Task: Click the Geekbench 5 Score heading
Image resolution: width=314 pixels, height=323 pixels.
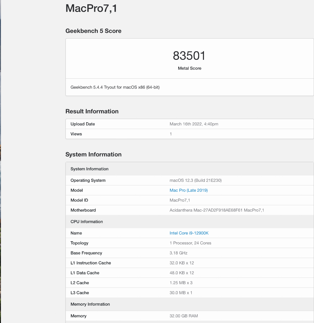Action: pos(93,31)
